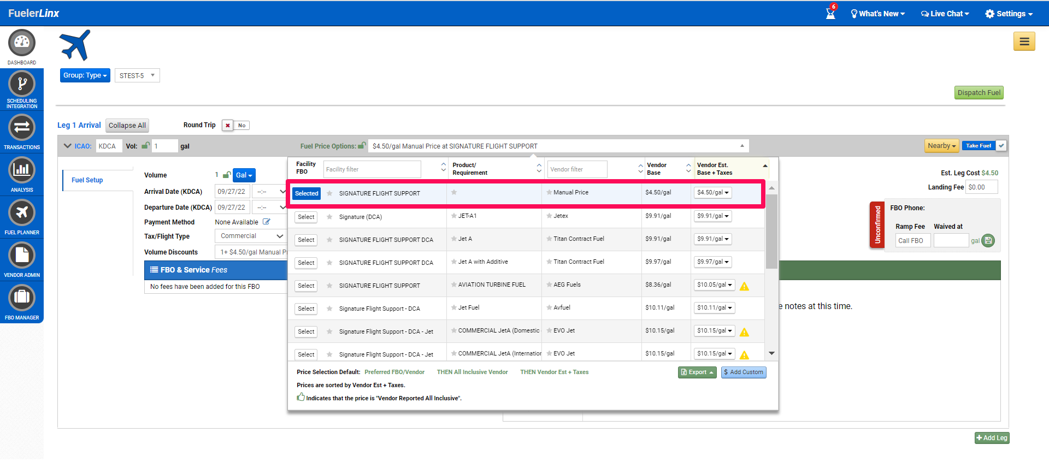Select the Jet A with Additive row
The height and width of the screenshot is (462, 1049).
pos(306,263)
